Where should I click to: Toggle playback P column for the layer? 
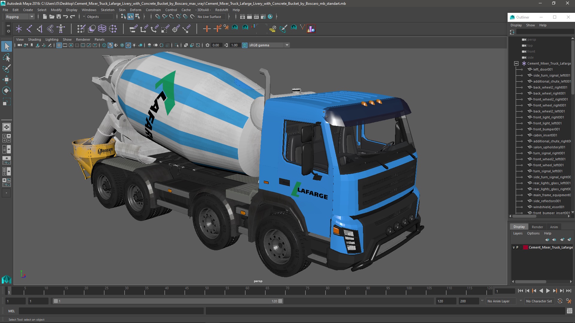[517, 247]
